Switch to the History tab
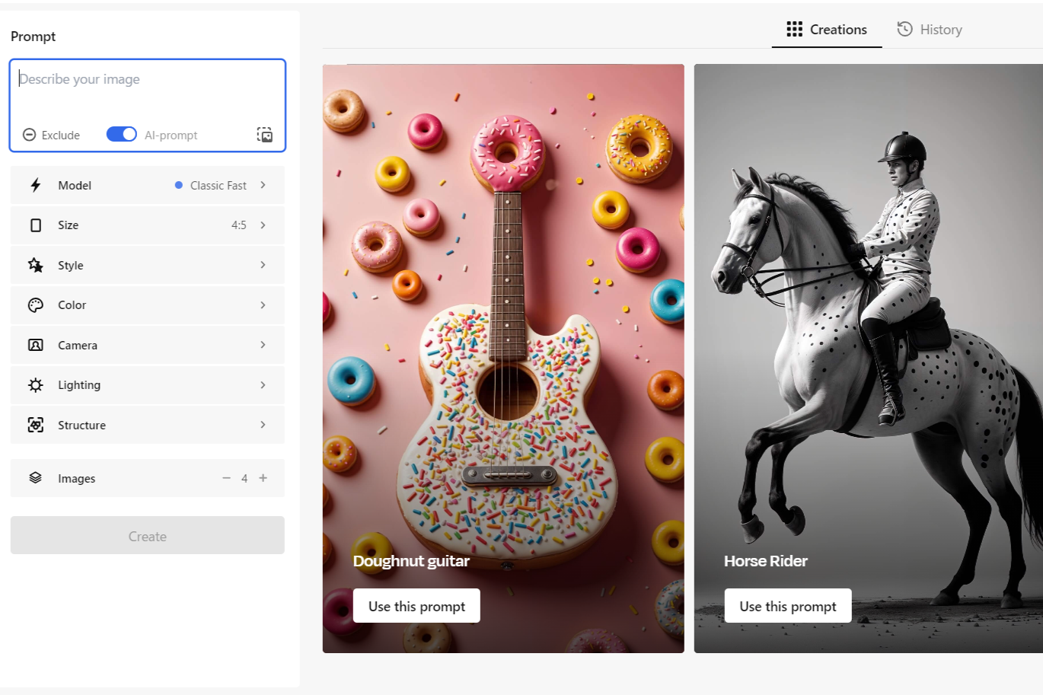1043x695 pixels. pos(930,30)
